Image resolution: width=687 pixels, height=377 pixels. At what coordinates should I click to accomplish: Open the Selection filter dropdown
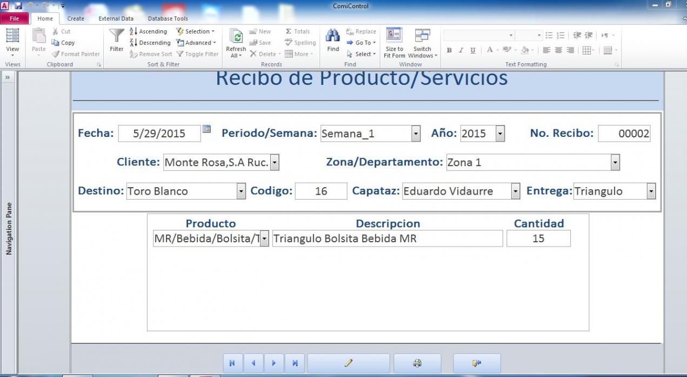(196, 32)
